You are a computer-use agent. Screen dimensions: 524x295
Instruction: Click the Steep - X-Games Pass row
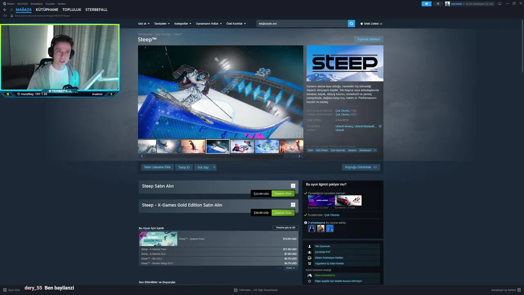tap(219, 249)
